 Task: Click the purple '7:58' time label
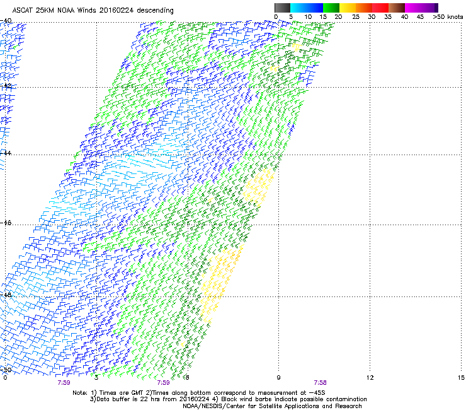(320, 383)
